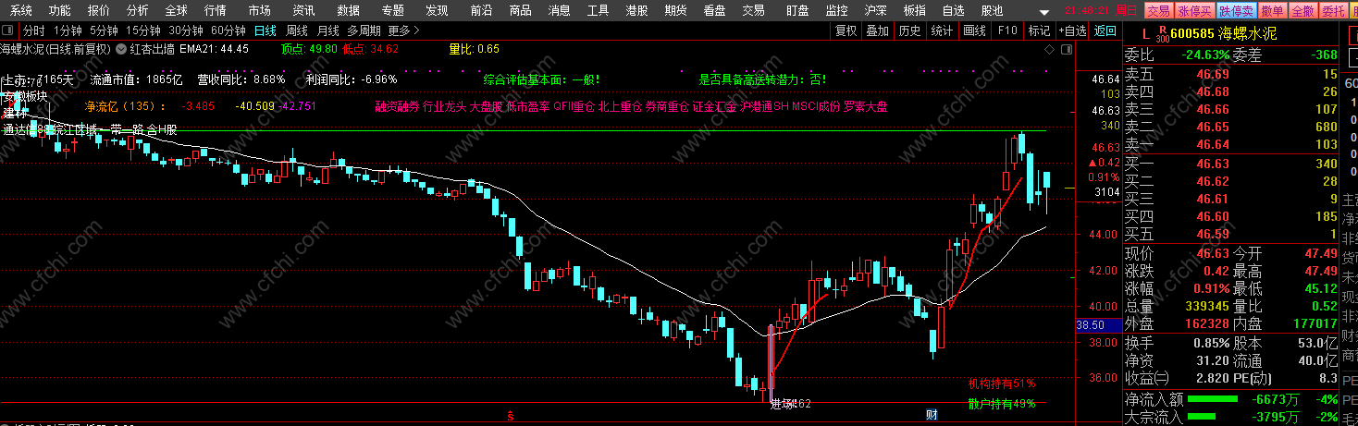Switch to 周线 weekly chart
Viewport: 1358px width, 426px height.
click(296, 30)
